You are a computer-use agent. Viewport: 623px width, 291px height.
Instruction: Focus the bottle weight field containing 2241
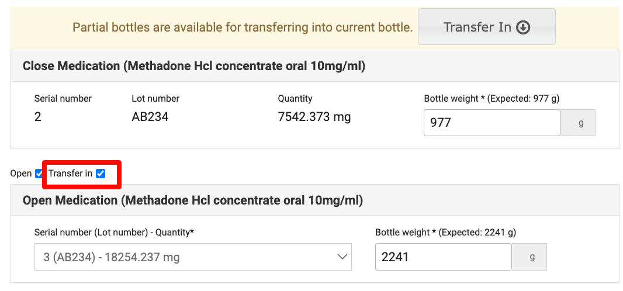coord(443,257)
